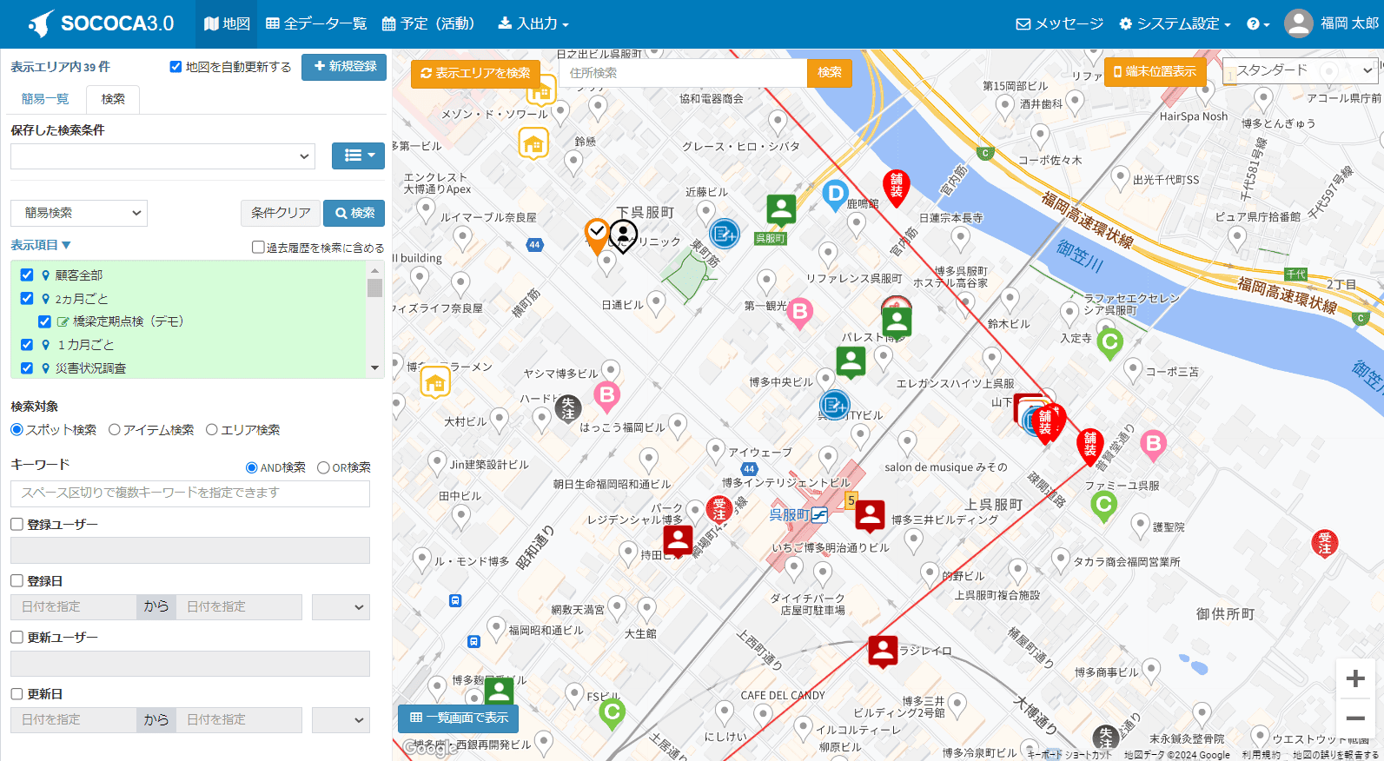Open the help question mark menu
1384x761 pixels.
(x=1258, y=23)
